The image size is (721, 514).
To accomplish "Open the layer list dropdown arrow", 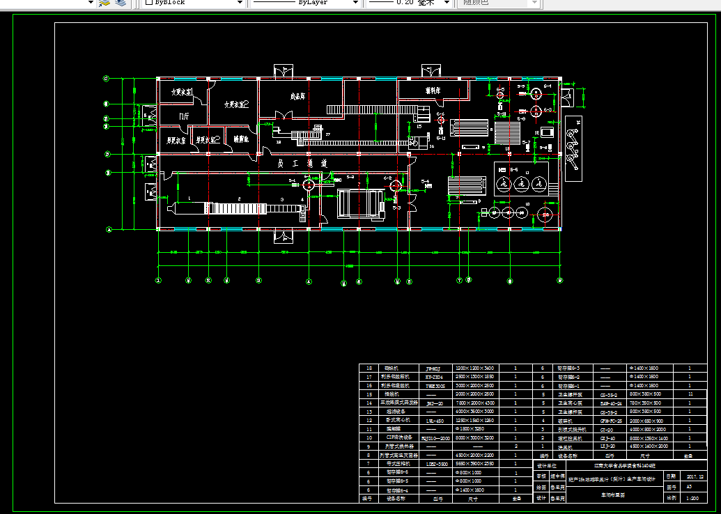I will [x=91, y=3].
